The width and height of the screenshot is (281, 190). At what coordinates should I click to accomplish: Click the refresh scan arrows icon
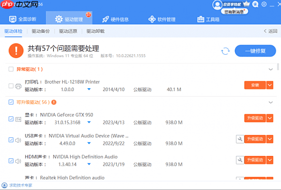225,51
